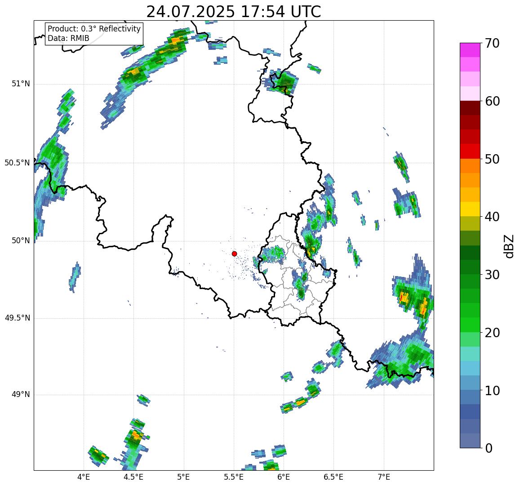Click the 6.5°E longitude label
This screenshot has height=486, width=520.
[333, 477]
